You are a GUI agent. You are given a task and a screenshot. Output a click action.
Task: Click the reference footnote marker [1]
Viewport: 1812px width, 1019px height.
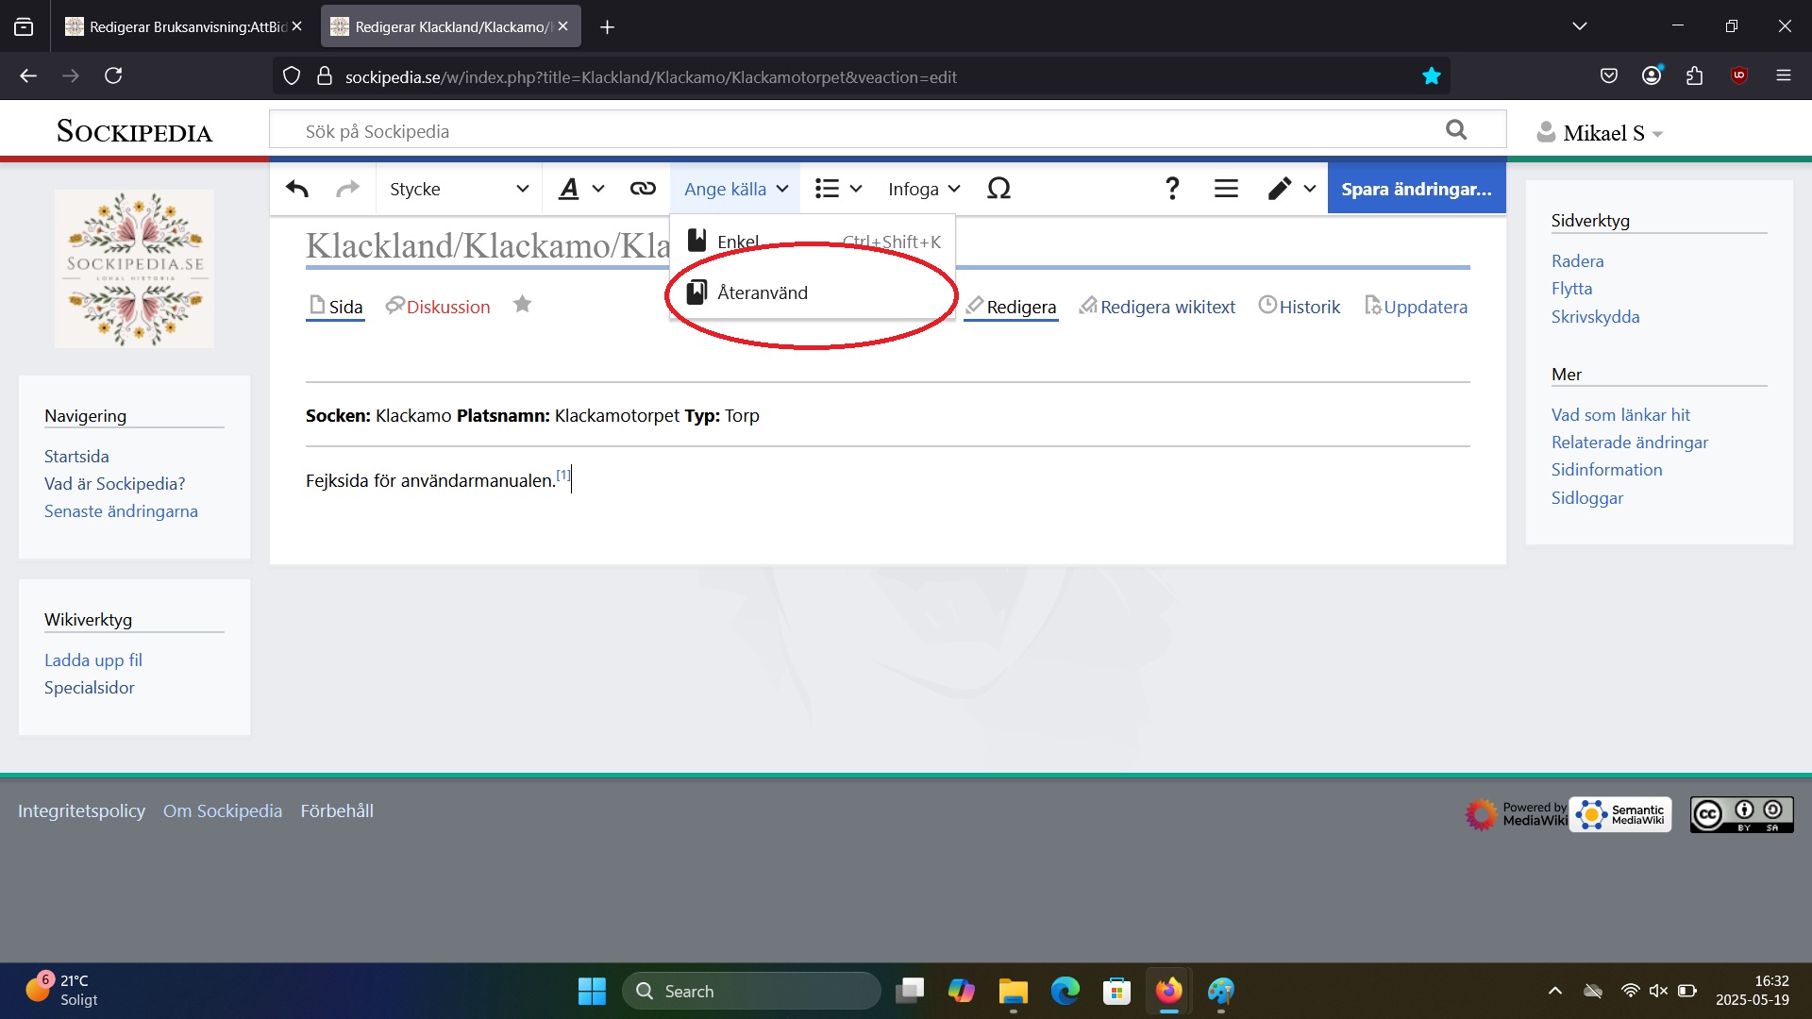click(563, 475)
